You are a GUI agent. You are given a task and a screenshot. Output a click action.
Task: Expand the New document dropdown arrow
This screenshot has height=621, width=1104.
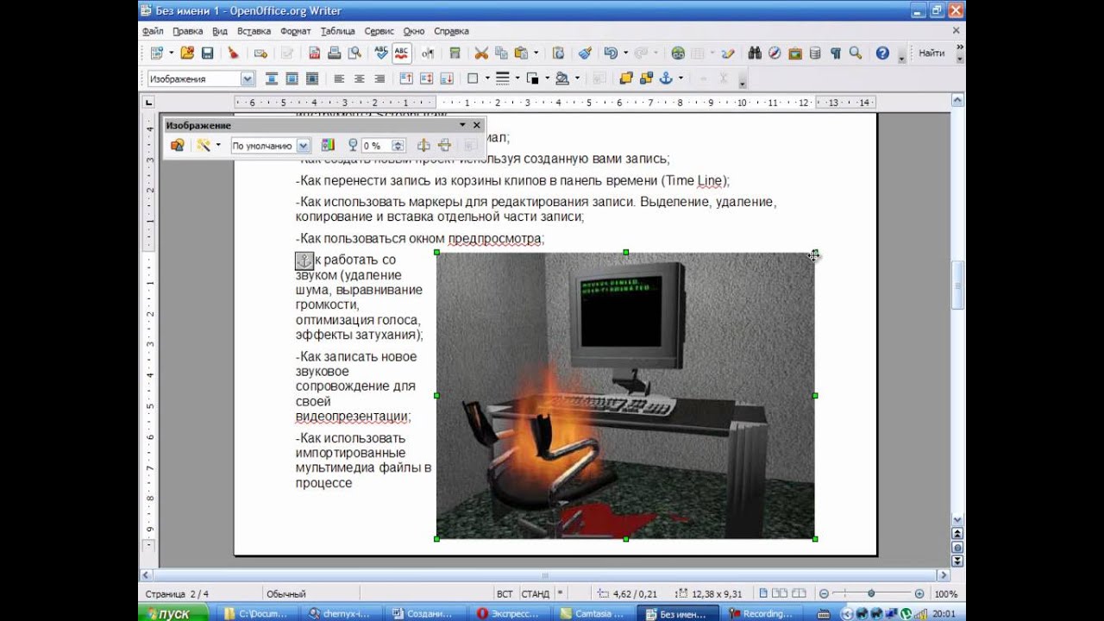click(171, 53)
